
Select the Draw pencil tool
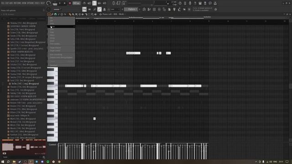70,14
